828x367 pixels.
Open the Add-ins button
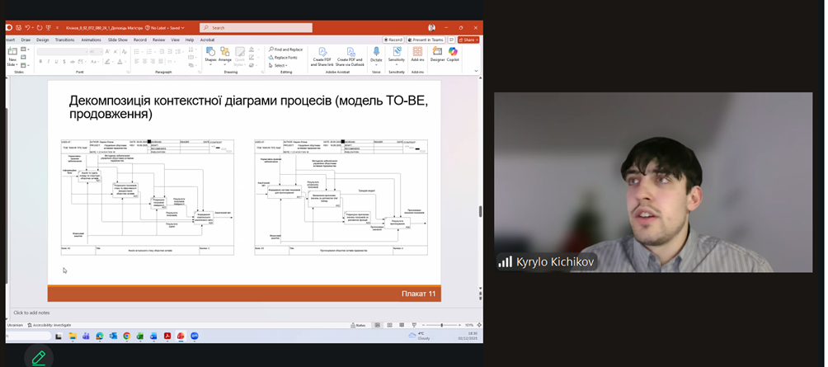pyautogui.click(x=417, y=54)
